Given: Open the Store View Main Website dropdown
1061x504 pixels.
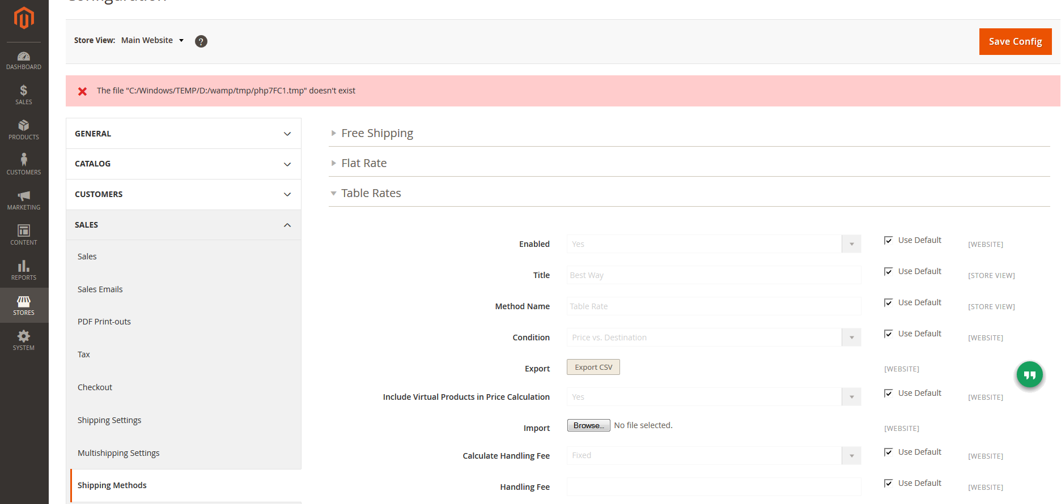Looking at the screenshot, I should pos(152,40).
